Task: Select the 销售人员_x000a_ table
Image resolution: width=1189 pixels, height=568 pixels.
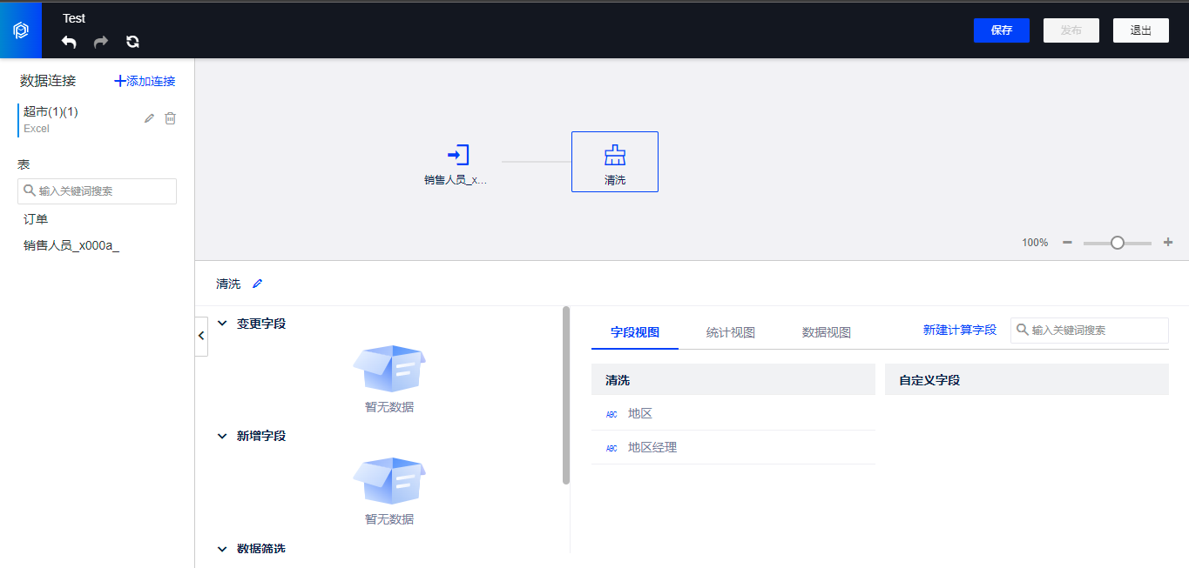Action: coord(71,245)
